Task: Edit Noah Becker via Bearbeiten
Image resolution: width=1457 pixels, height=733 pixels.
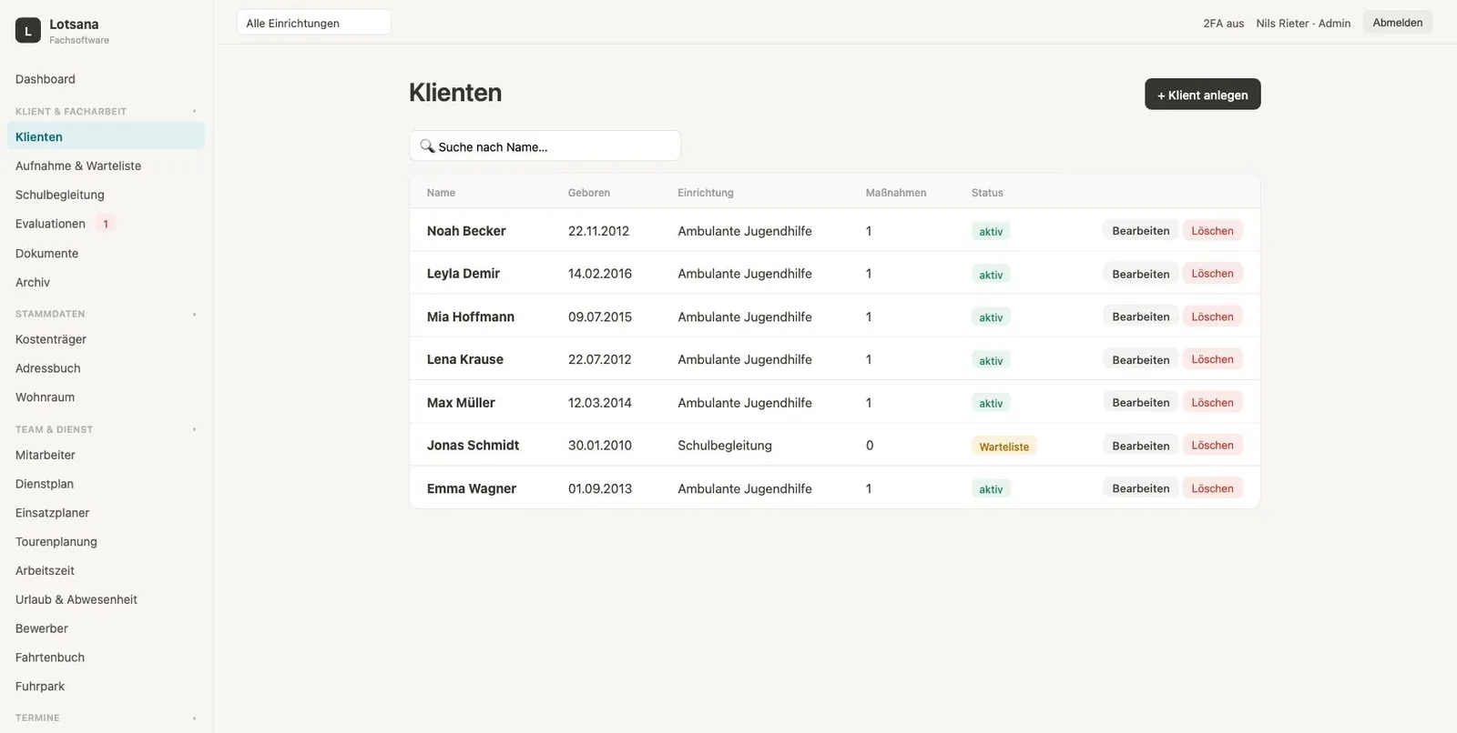Action: coord(1140,231)
